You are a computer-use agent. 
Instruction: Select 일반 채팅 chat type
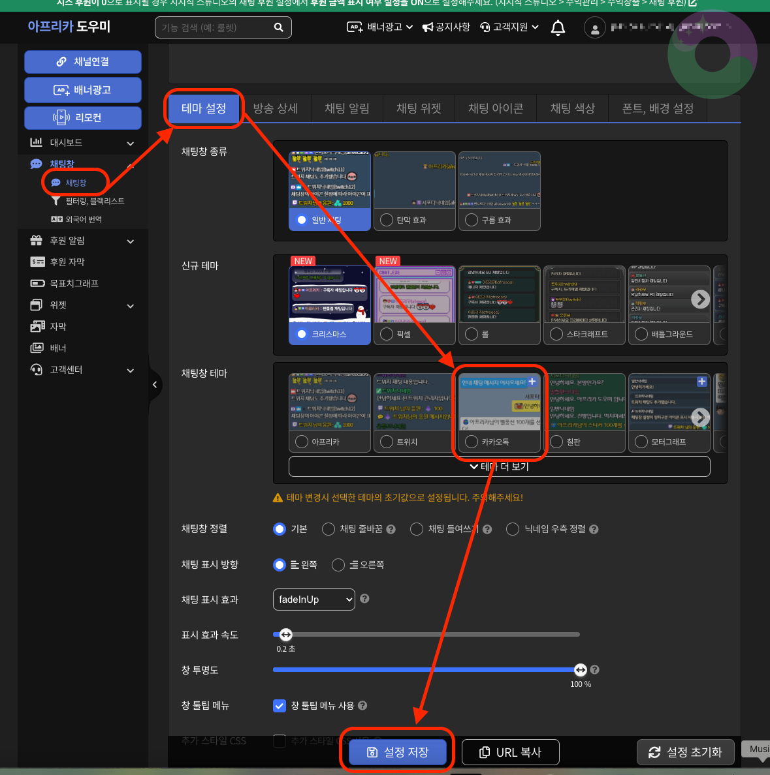point(330,190)
